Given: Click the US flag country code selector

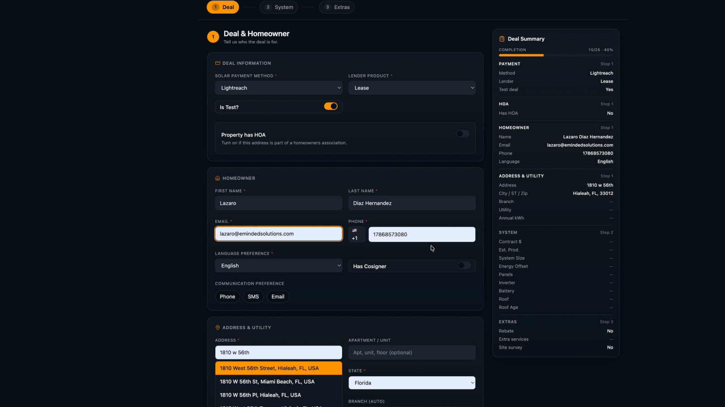Looking at the screenshot, I should (357, 234).
